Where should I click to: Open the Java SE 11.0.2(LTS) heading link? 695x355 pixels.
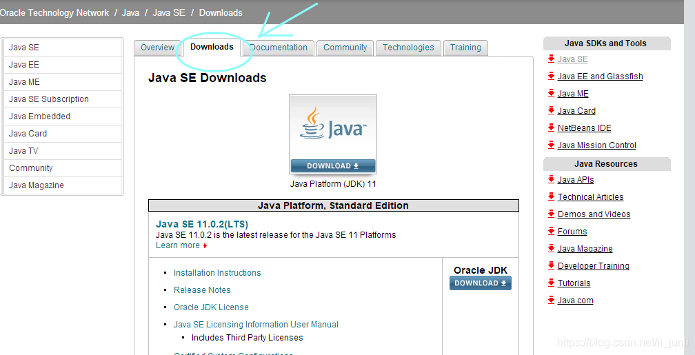coord(202,224)
